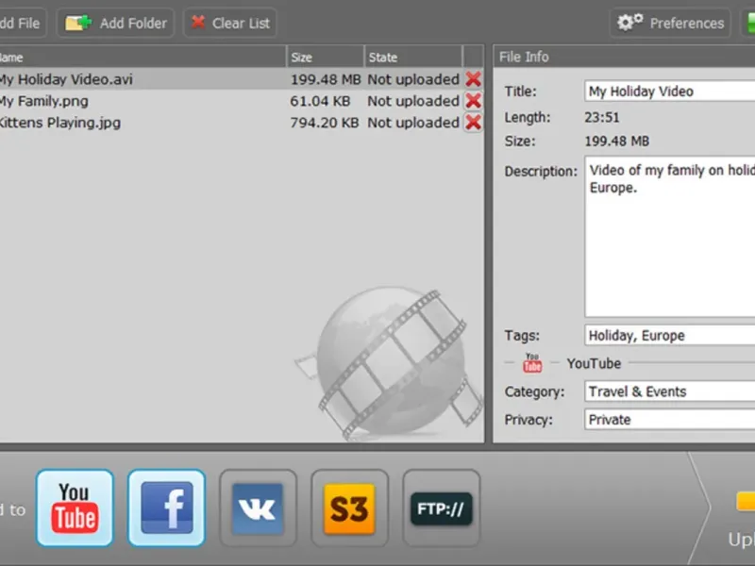Click the red X Clear List icon

(198, 22)
